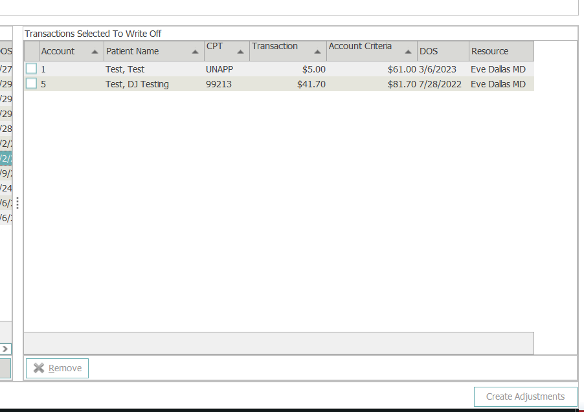Click the 99213 CPT code cell
The image size is (584, 412).
[219, 84]
